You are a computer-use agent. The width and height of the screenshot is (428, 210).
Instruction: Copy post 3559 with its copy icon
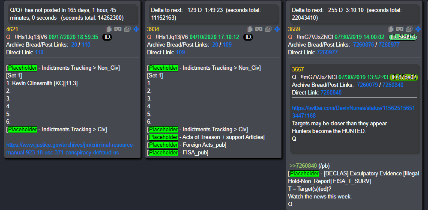point(391,29)
